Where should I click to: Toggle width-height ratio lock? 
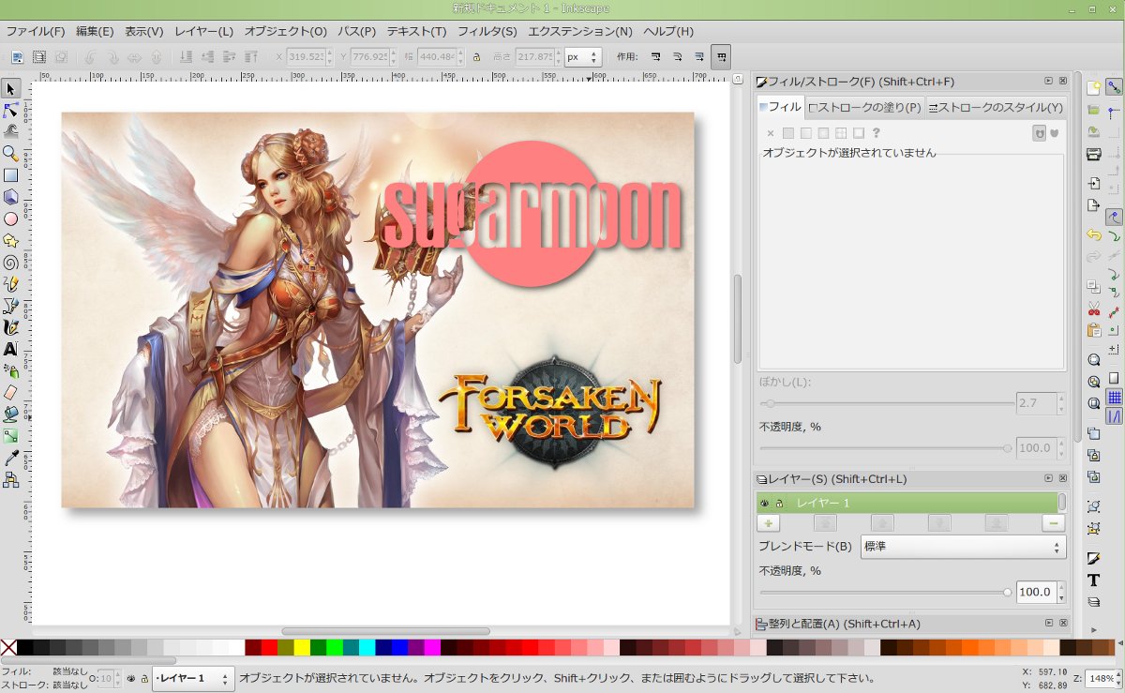click(x=476, y=57)
